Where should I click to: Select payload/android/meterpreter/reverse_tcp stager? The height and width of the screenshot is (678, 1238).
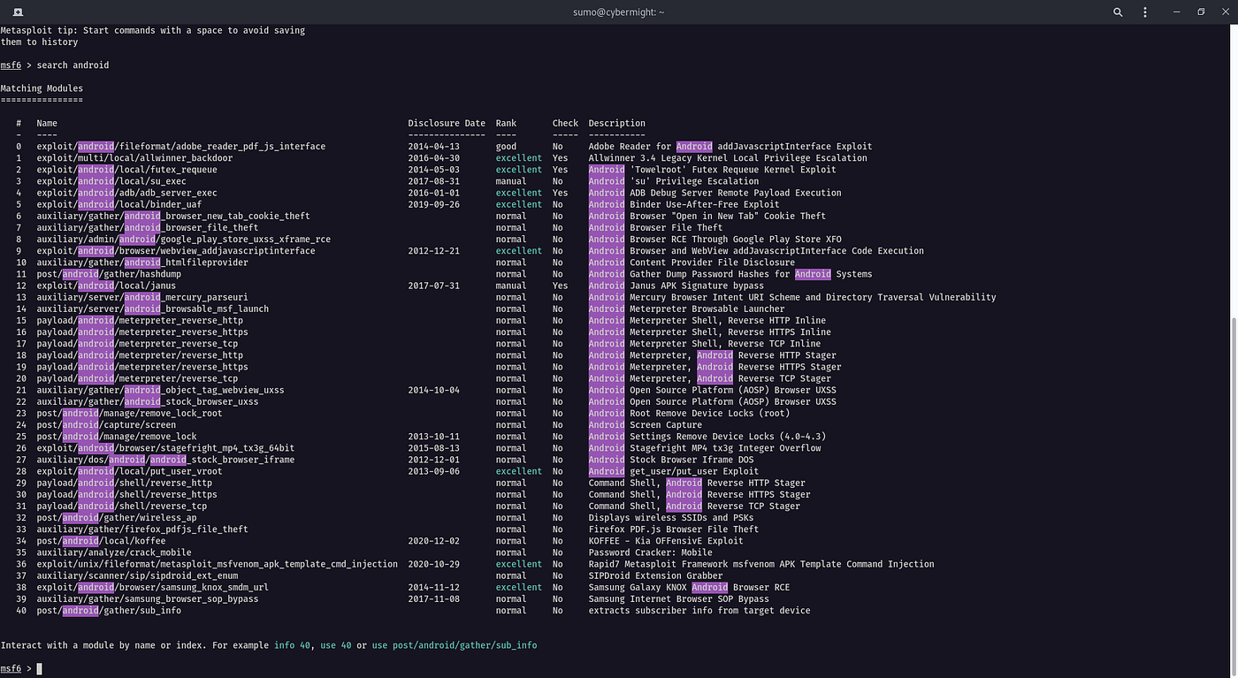[137, 378]
